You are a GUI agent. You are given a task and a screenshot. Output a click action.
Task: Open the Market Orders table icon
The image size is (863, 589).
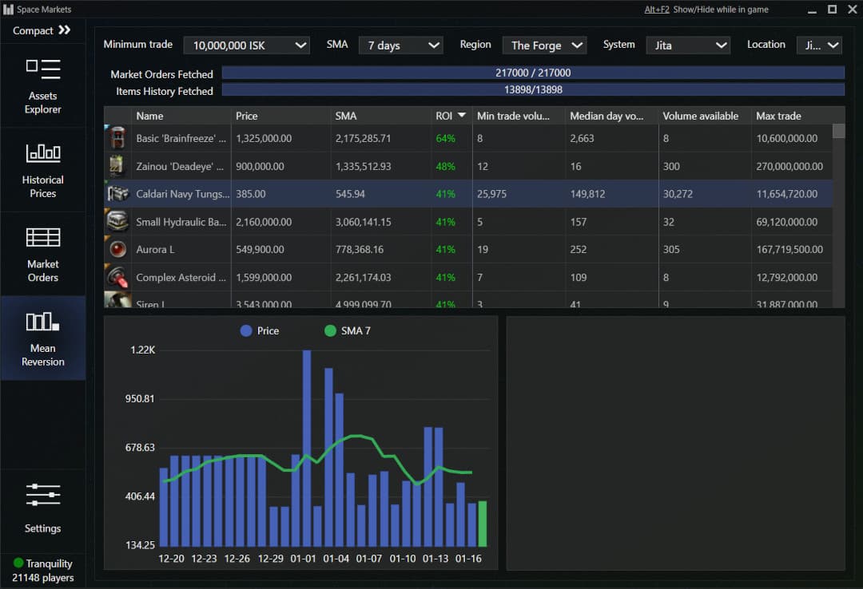pos(43,238)
